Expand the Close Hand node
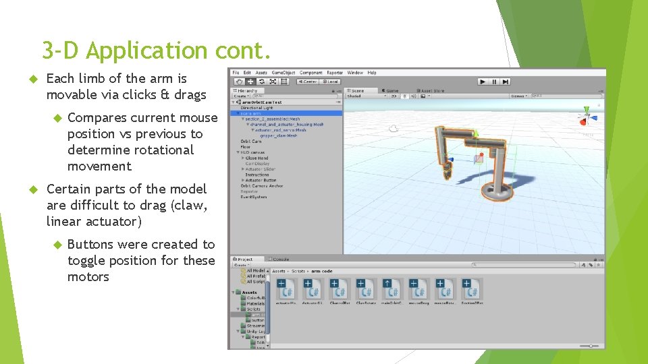648x364 pixels. (243, 158)
